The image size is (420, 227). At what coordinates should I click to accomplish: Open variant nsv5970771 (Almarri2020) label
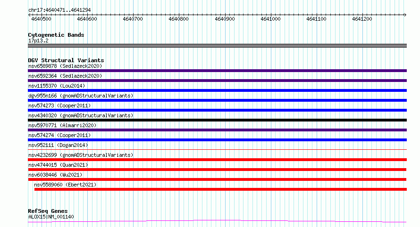tap(62, 125)
